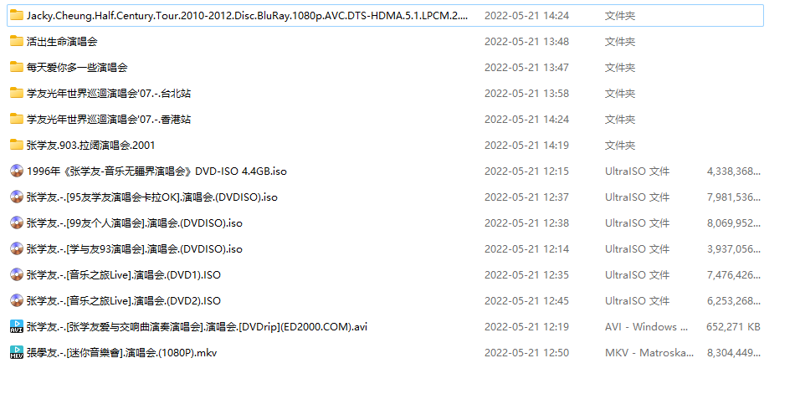
Task: Click folder icon for 张学友.903.拉阔演唱会.2001
Action: point(17,145)
